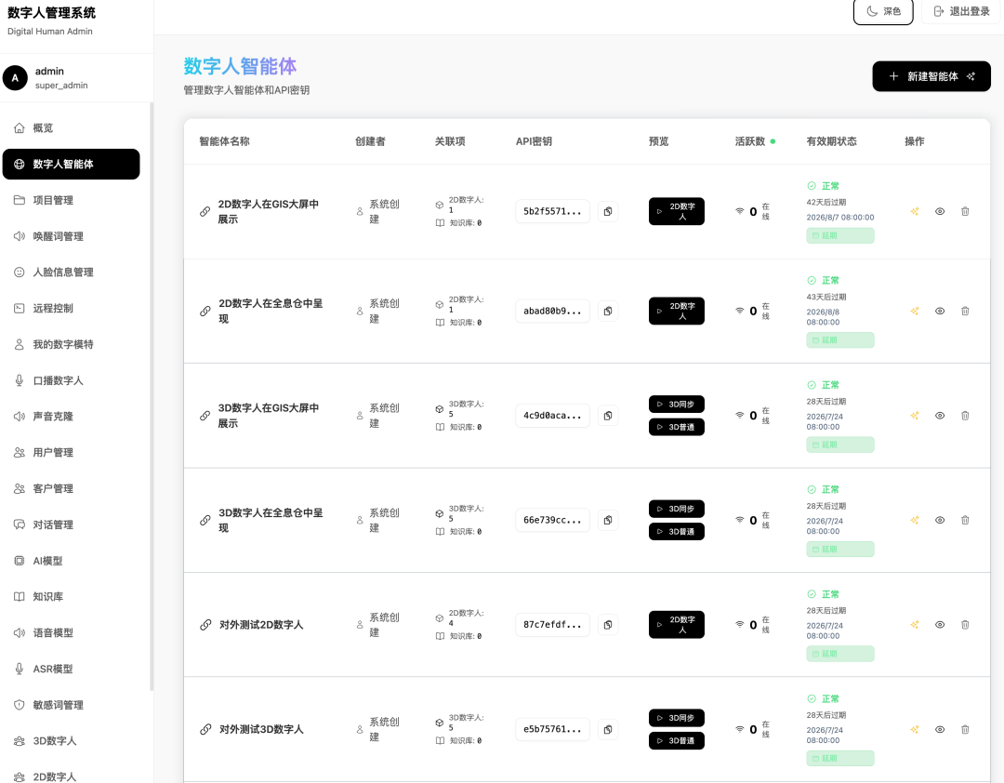View details of 2D数字人在GIS大屏中展示 via eye icon

(939, 211)
